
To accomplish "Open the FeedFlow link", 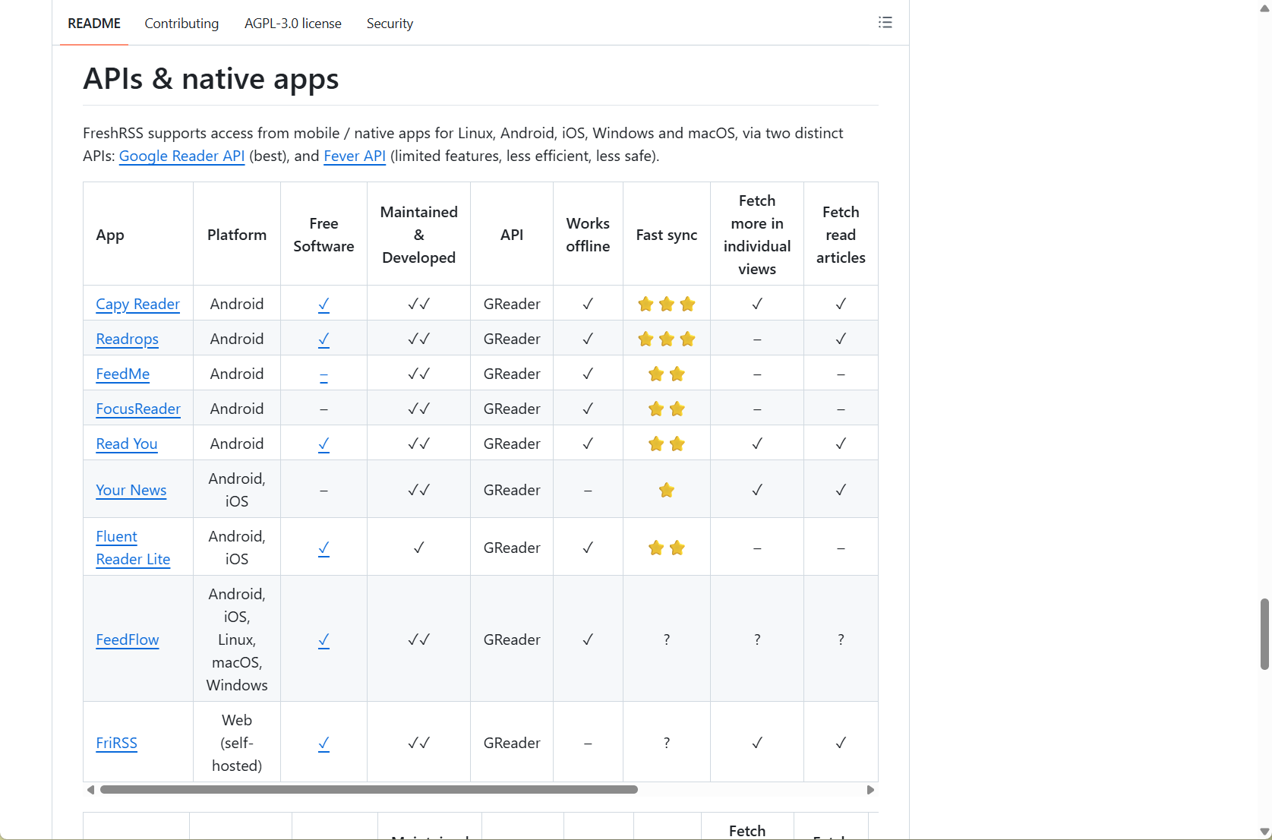I will pos(127,639).
